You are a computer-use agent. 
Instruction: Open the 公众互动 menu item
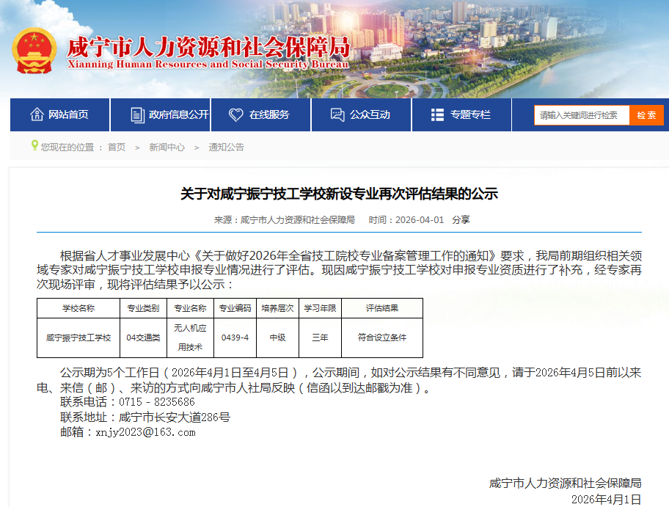(x=362, y=114)
